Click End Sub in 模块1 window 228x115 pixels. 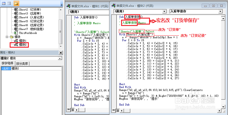pyautogui.click(x=79, y=105)
